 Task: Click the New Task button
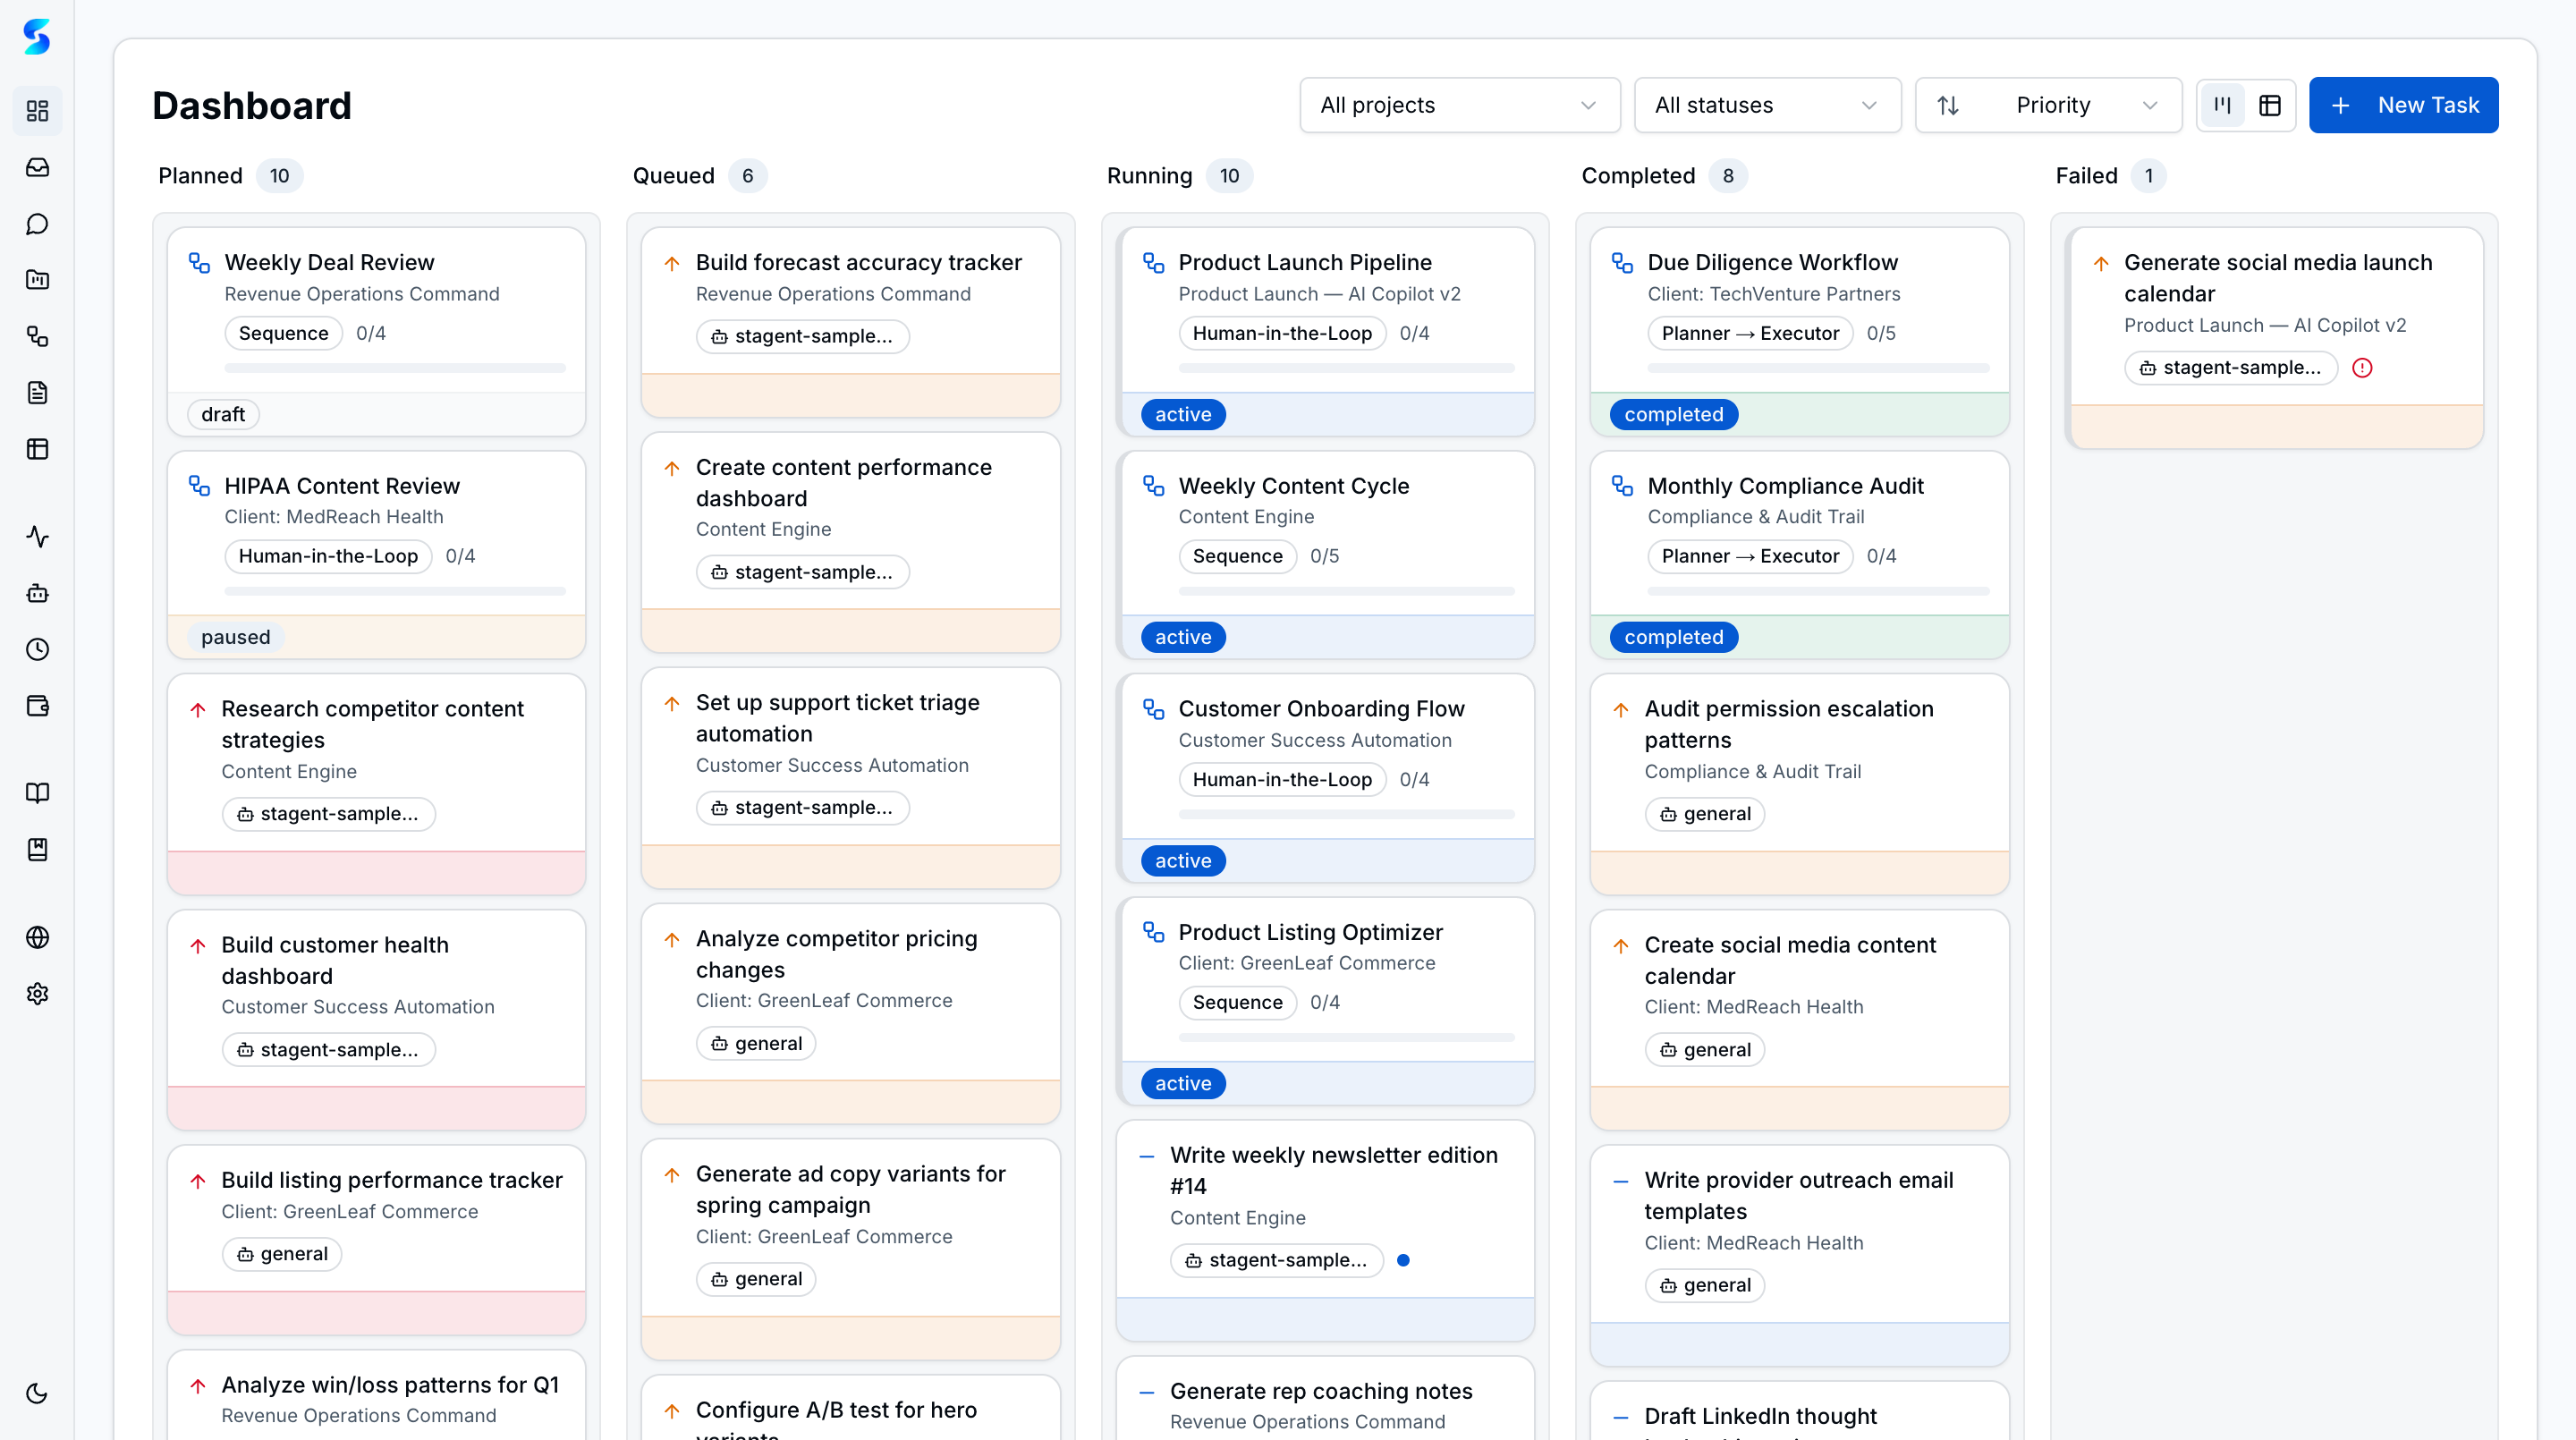pyautogui.click(x=2403, y=105)
